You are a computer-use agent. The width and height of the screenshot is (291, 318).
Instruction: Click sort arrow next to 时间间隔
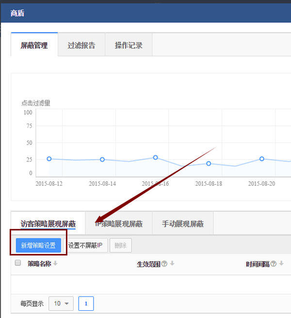click(281, 264)
